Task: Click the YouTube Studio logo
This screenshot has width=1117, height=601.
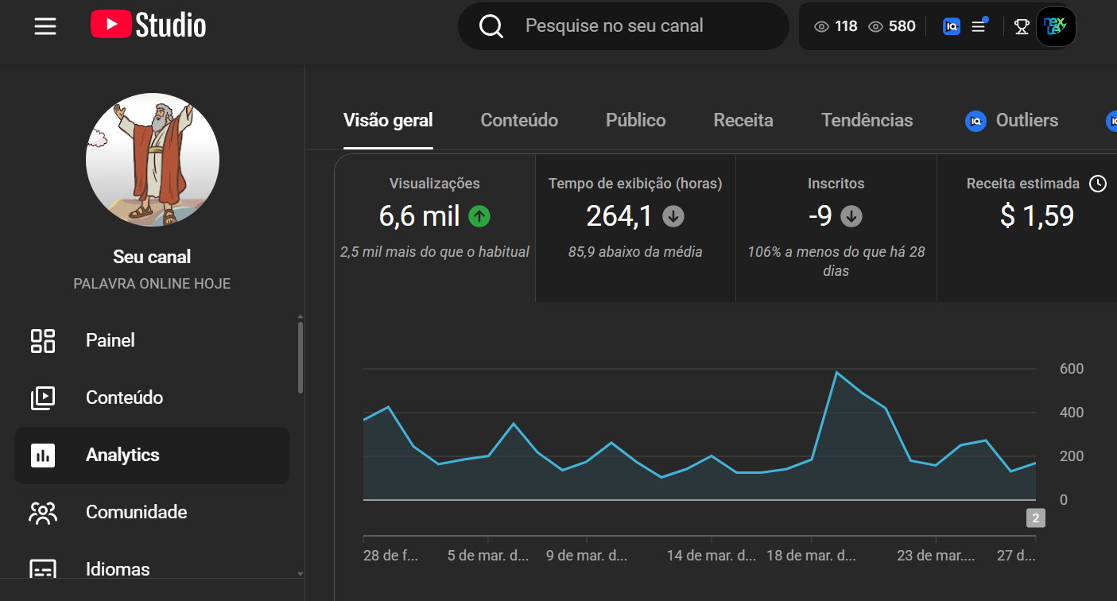Action: coord(149,25)
